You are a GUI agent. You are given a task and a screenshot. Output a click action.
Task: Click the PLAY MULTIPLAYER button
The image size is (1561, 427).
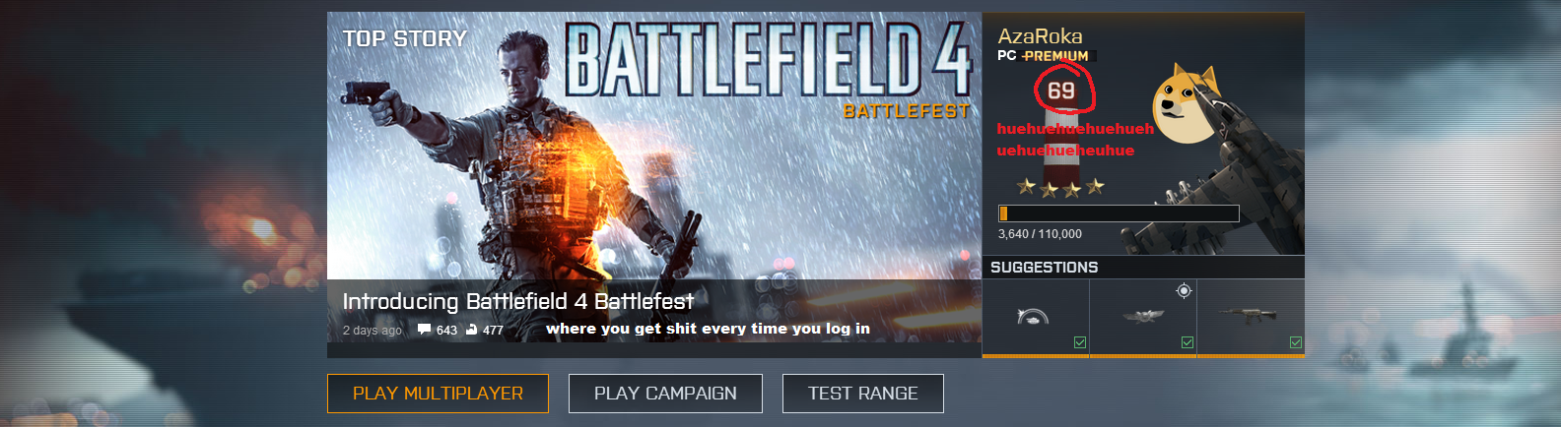coord(438,394)
